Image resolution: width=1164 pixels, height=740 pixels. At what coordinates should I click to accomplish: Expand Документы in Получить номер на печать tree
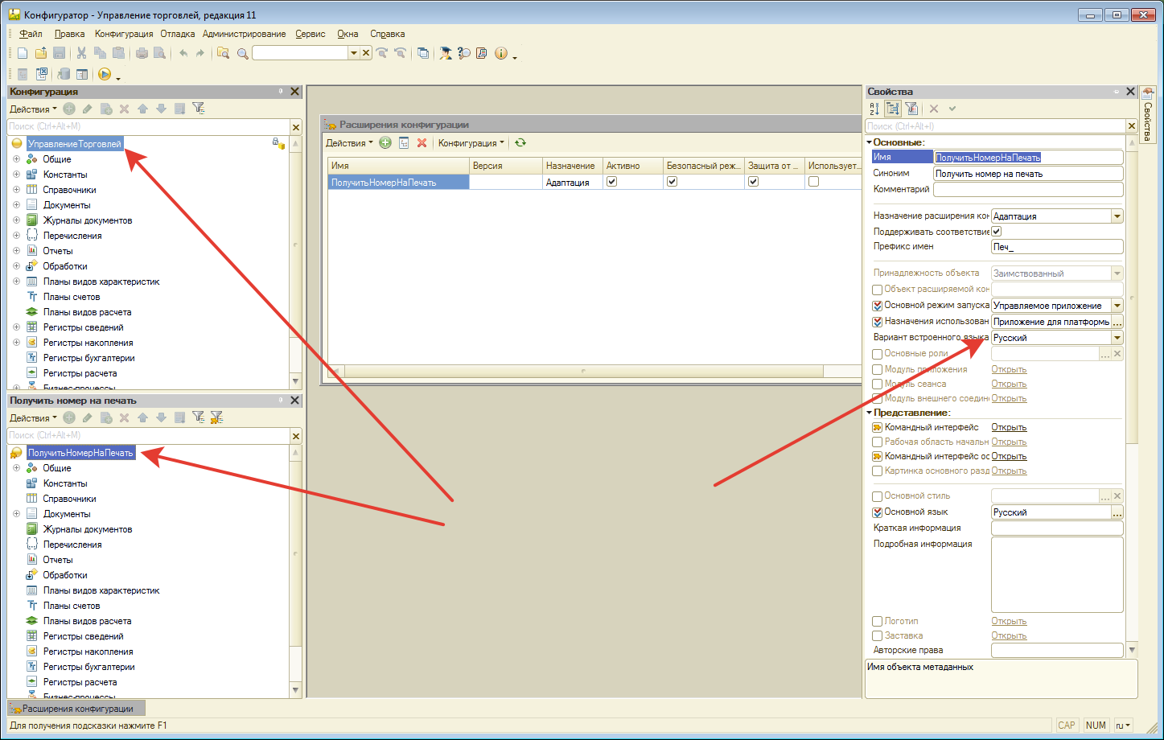pos(16,514)
